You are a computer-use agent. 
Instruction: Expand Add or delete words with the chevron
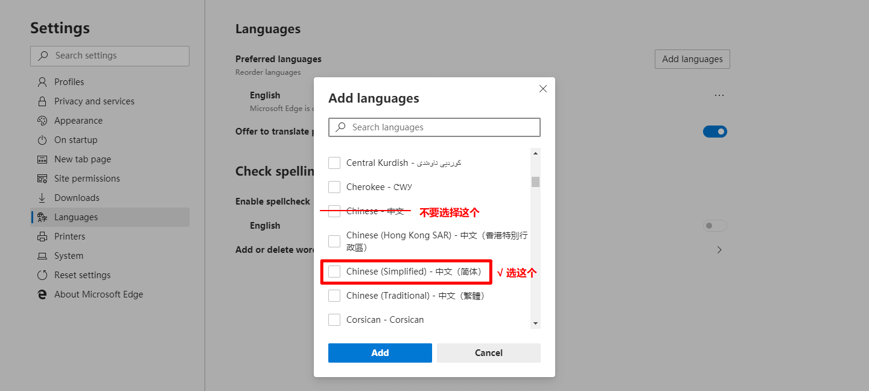719,249
